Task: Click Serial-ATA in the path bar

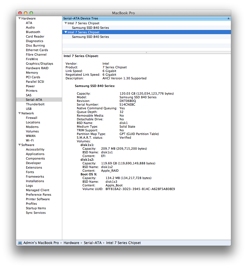Action: pyautogui.click(x=93, y=243)
